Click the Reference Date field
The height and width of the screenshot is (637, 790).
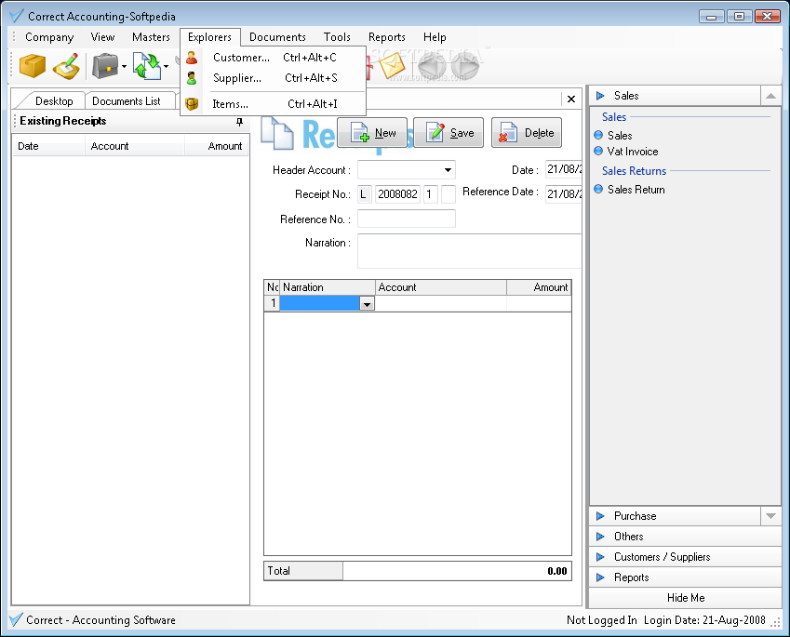[x=564, y=193]
